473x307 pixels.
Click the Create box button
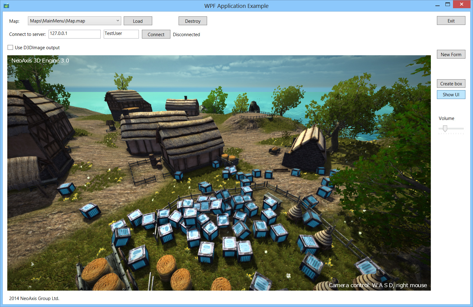point(451,84)
